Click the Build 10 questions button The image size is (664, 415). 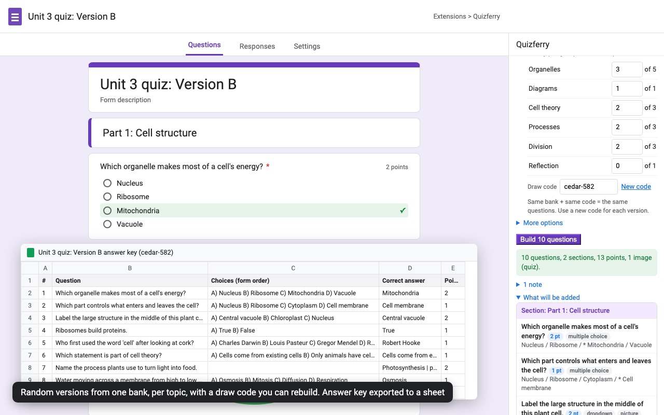[x=548, y=239]
